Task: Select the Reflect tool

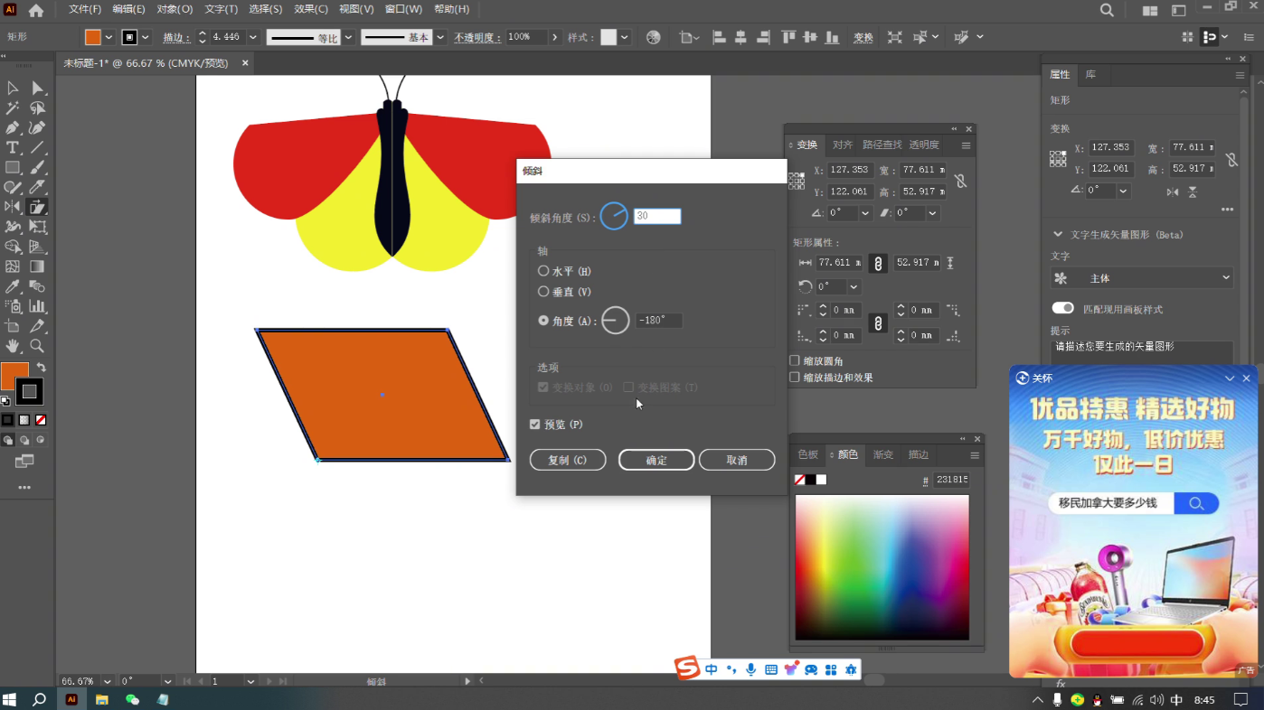Action: [x=13, y=207]
